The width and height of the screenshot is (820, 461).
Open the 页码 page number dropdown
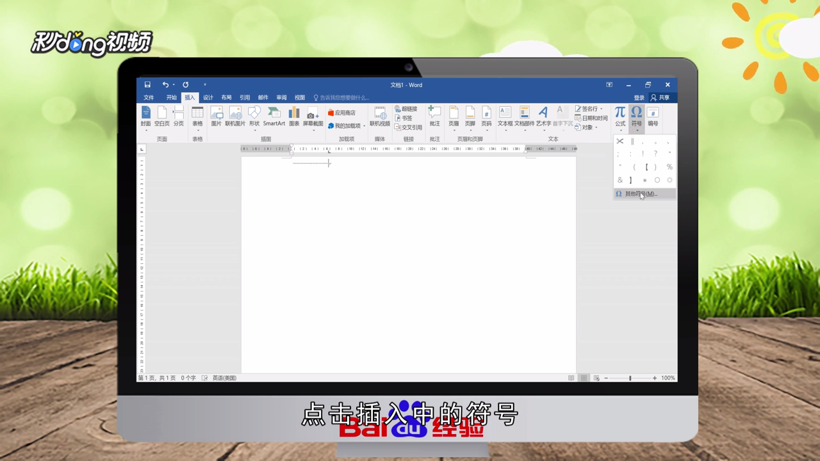(x=486, y=118)
